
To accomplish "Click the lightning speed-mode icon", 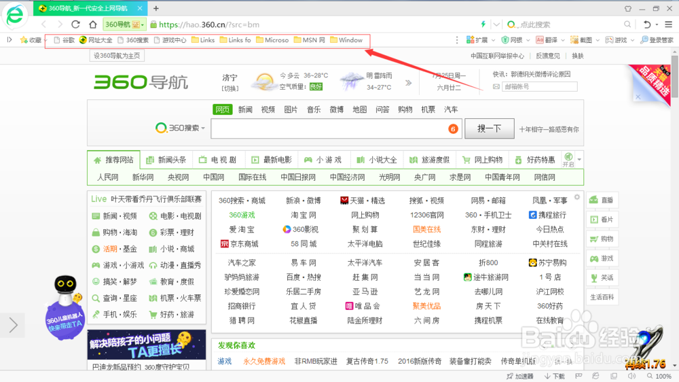I will [483, 24].
